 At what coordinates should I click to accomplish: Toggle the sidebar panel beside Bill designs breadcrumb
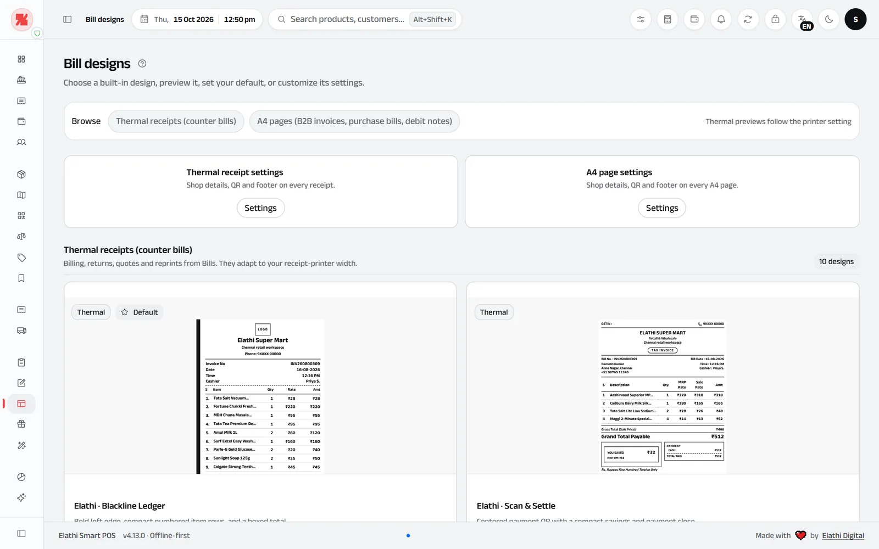tap(68, 19)
